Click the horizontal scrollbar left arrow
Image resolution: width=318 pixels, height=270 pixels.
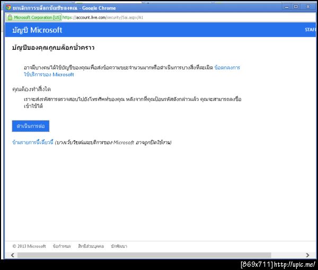[13, 255]
